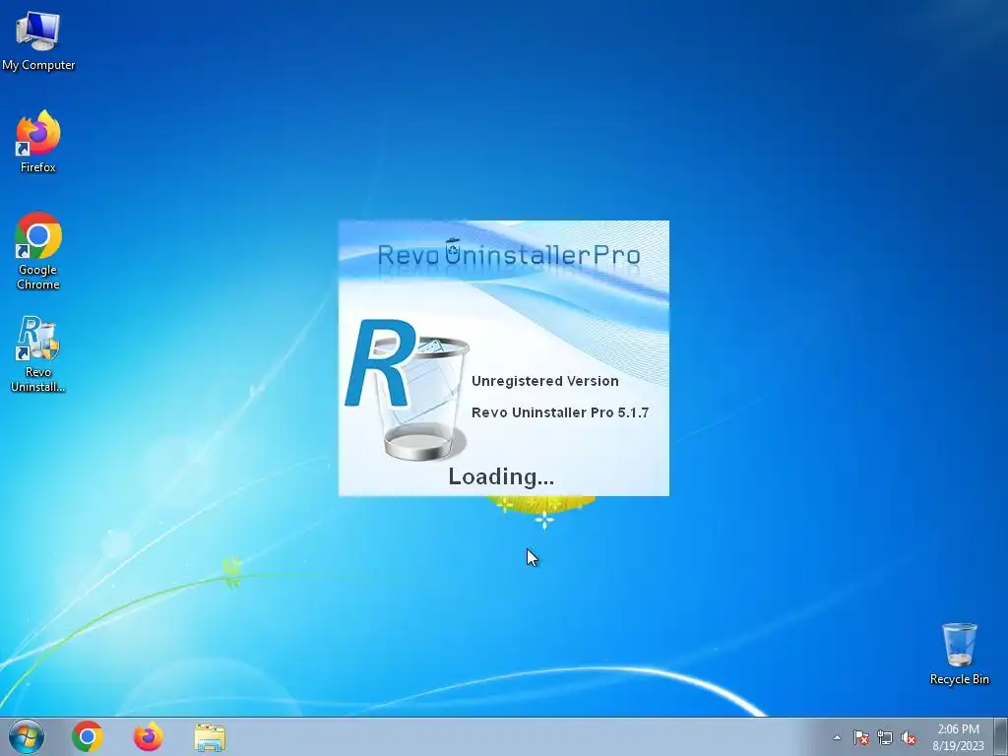Open Windows Explorer from the taskbar
The width and height of the screenshot is (1008, 756).
[x=210, y=737]
